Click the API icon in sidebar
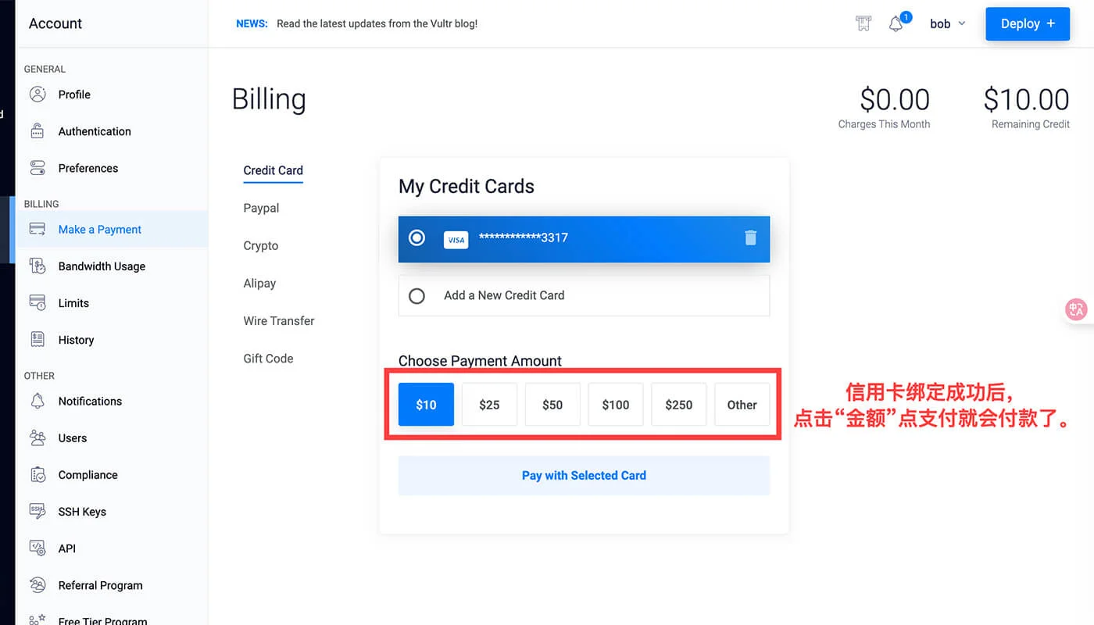 click(x=38, y=548)
